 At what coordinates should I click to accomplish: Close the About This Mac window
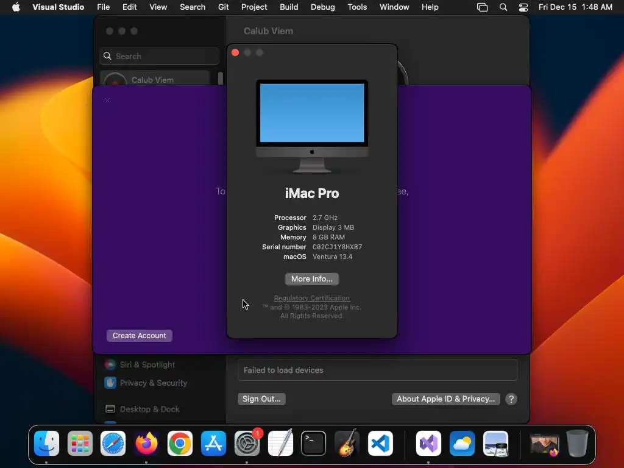pyautogui.click(x=235, y=52)
